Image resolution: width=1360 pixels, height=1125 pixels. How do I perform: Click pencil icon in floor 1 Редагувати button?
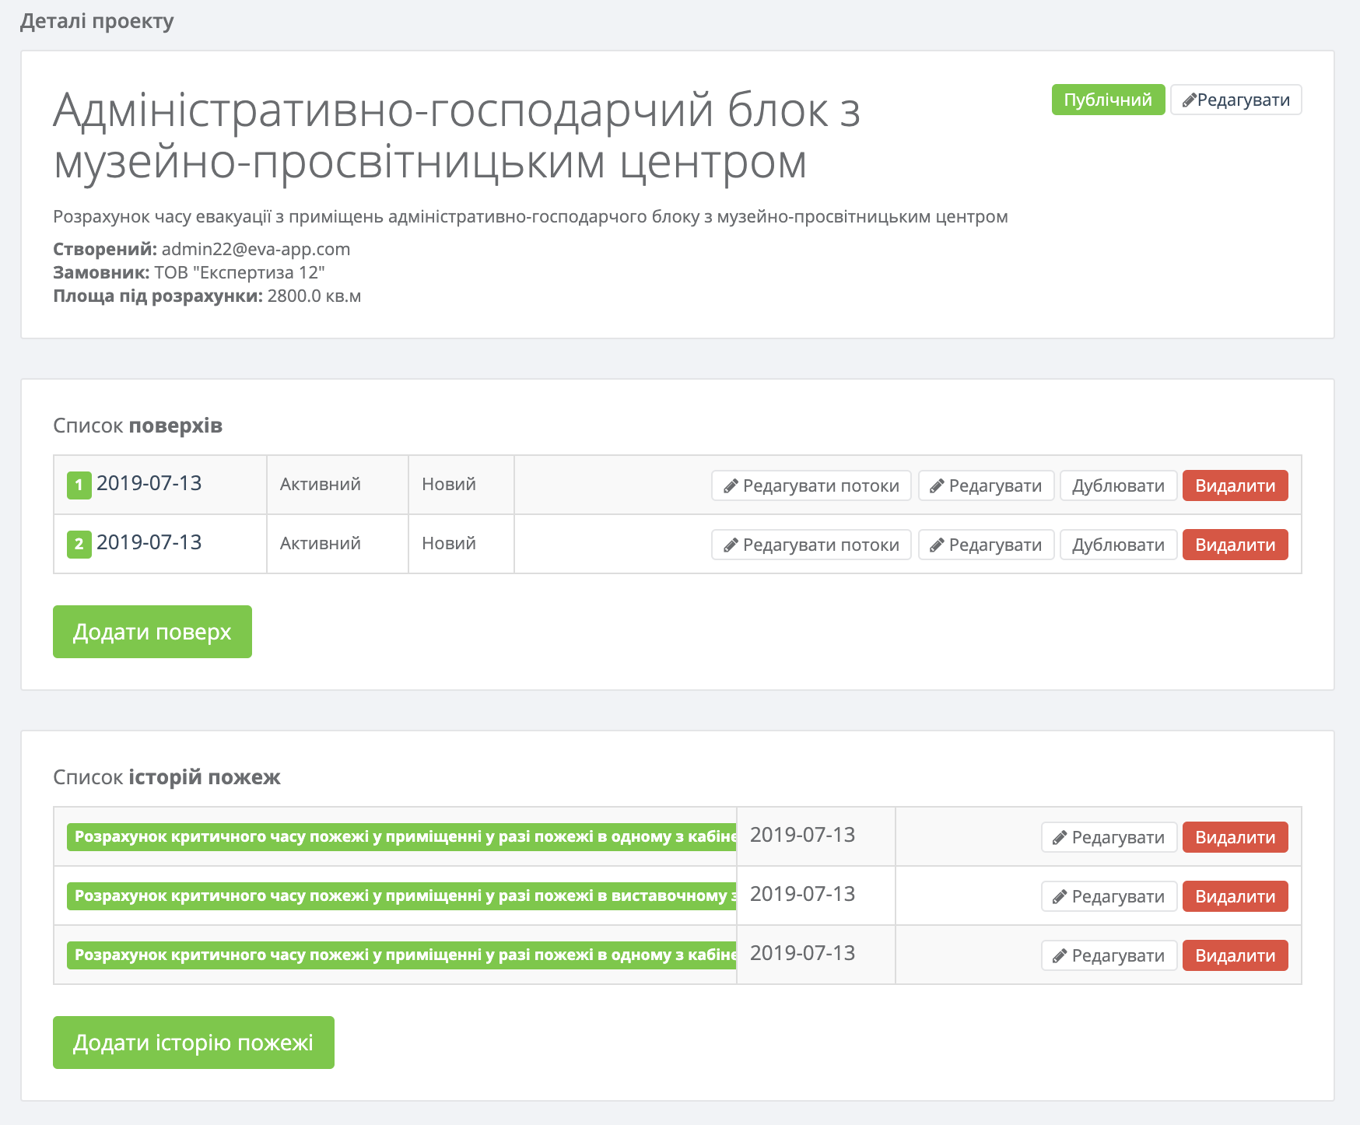click(x=937, y=486)
